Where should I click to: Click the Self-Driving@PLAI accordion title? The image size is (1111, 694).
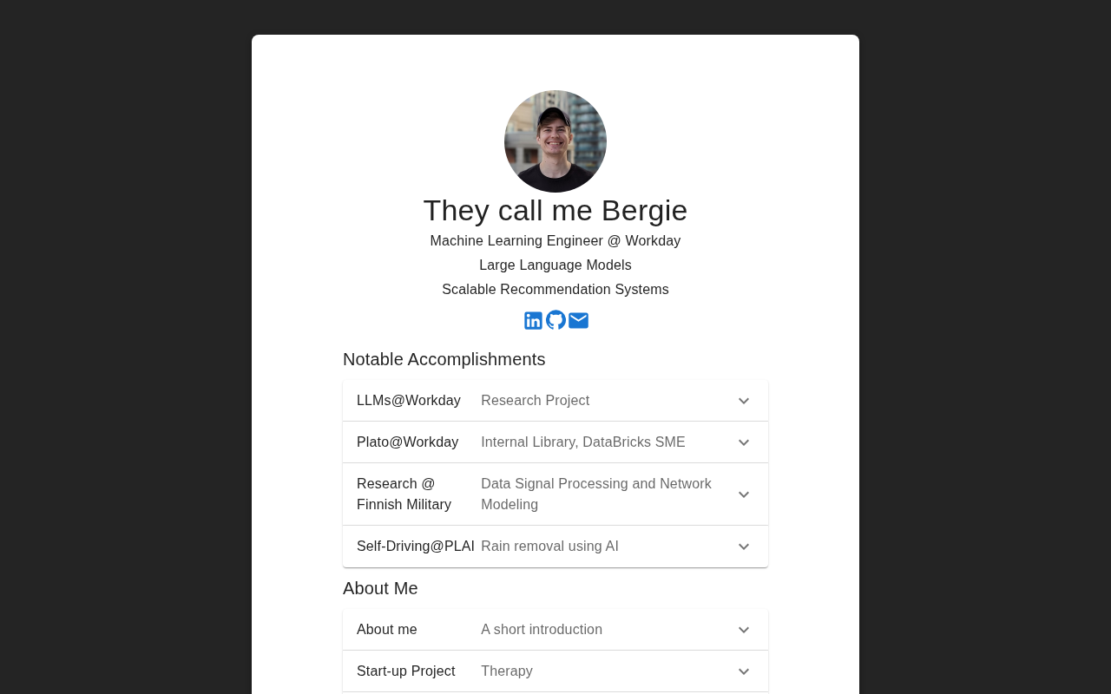415,547
